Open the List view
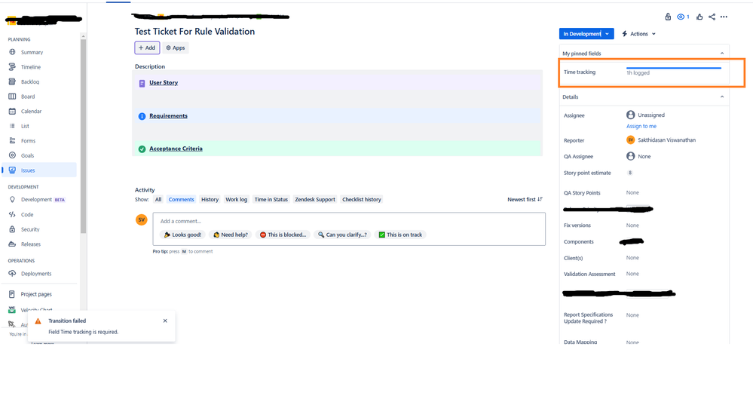Image resolution: width=753 pixels, height=408 pixels. click(25, 127)
